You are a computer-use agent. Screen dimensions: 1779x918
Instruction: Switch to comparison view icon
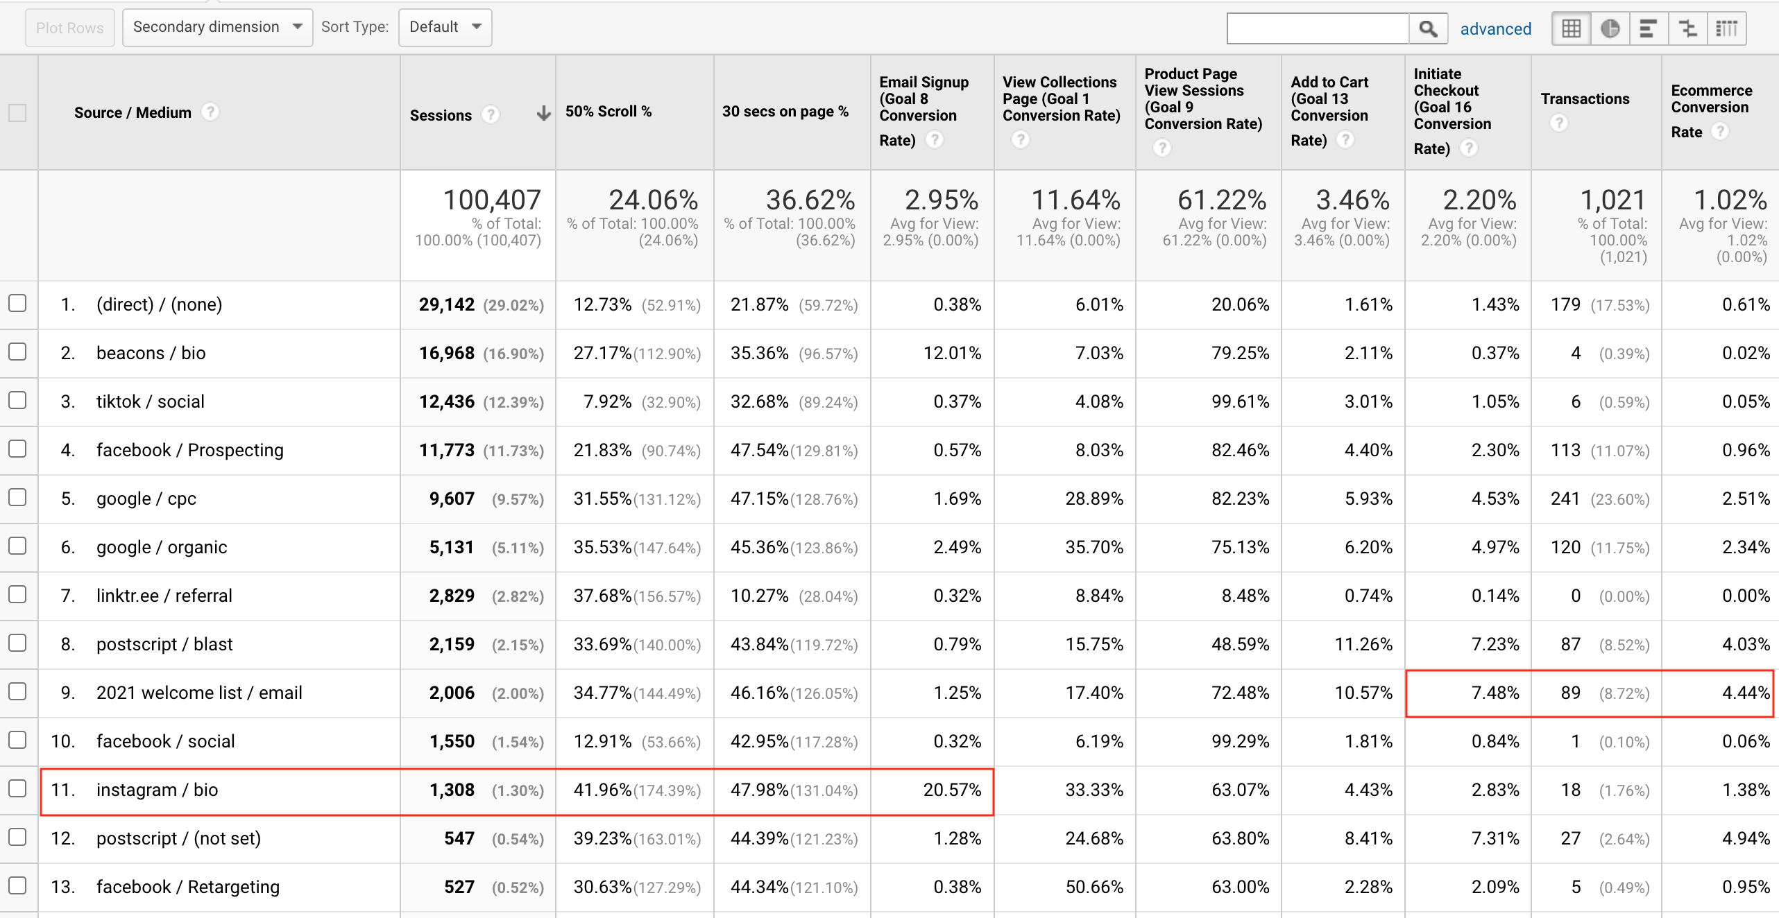coord(1687,28)
